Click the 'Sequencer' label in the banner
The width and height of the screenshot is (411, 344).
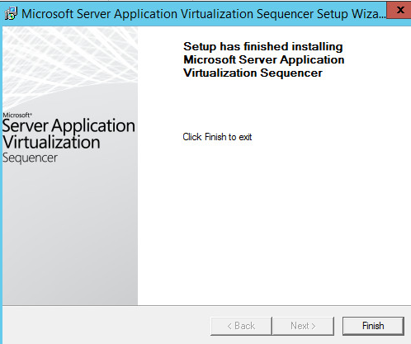click(30, 158)
